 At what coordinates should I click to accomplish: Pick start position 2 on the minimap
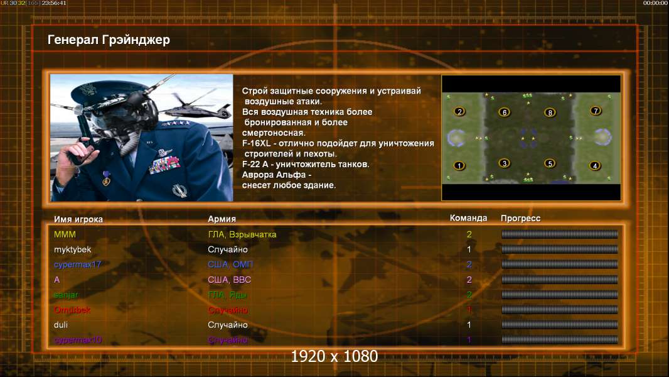pyautogui.click(x=459, y=111)
